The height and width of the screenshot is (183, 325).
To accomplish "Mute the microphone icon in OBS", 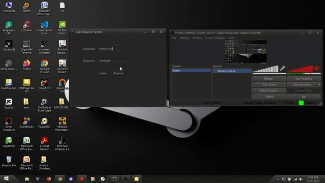I will pos(282,68).
